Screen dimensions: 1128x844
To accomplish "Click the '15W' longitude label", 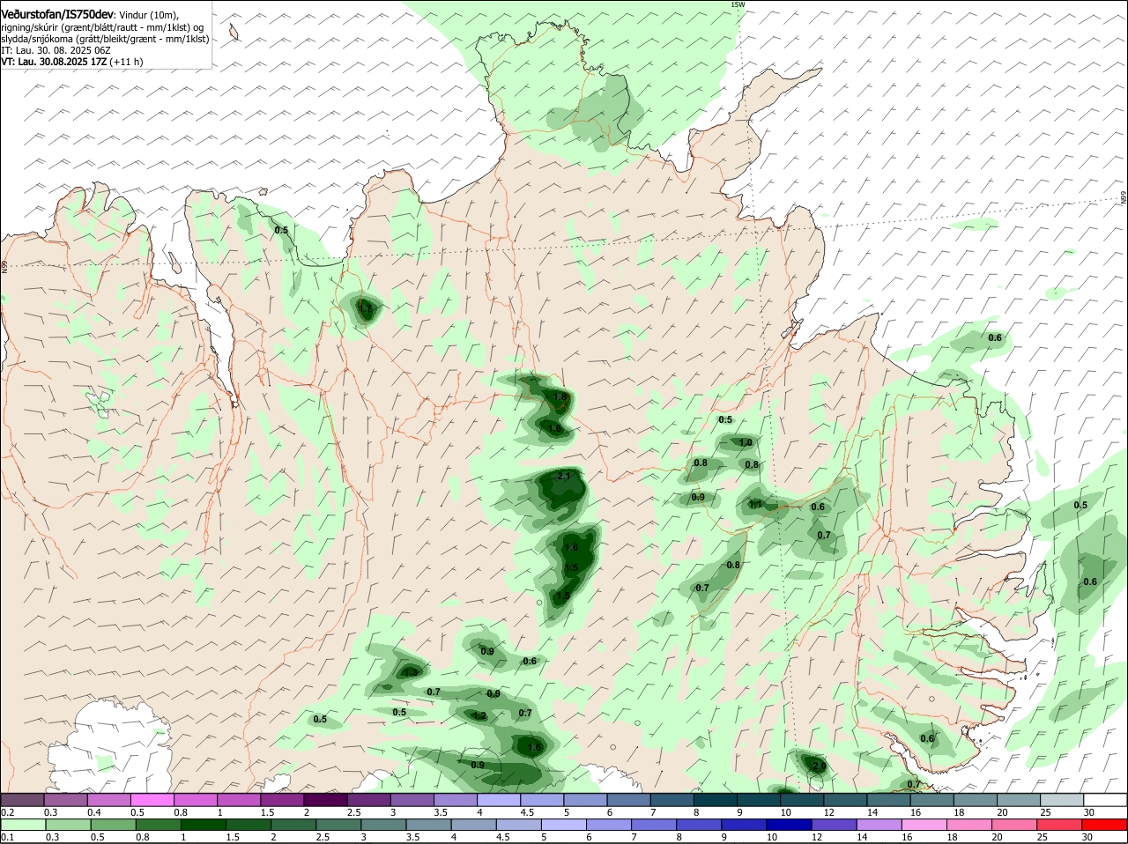I will coord(738,4).
